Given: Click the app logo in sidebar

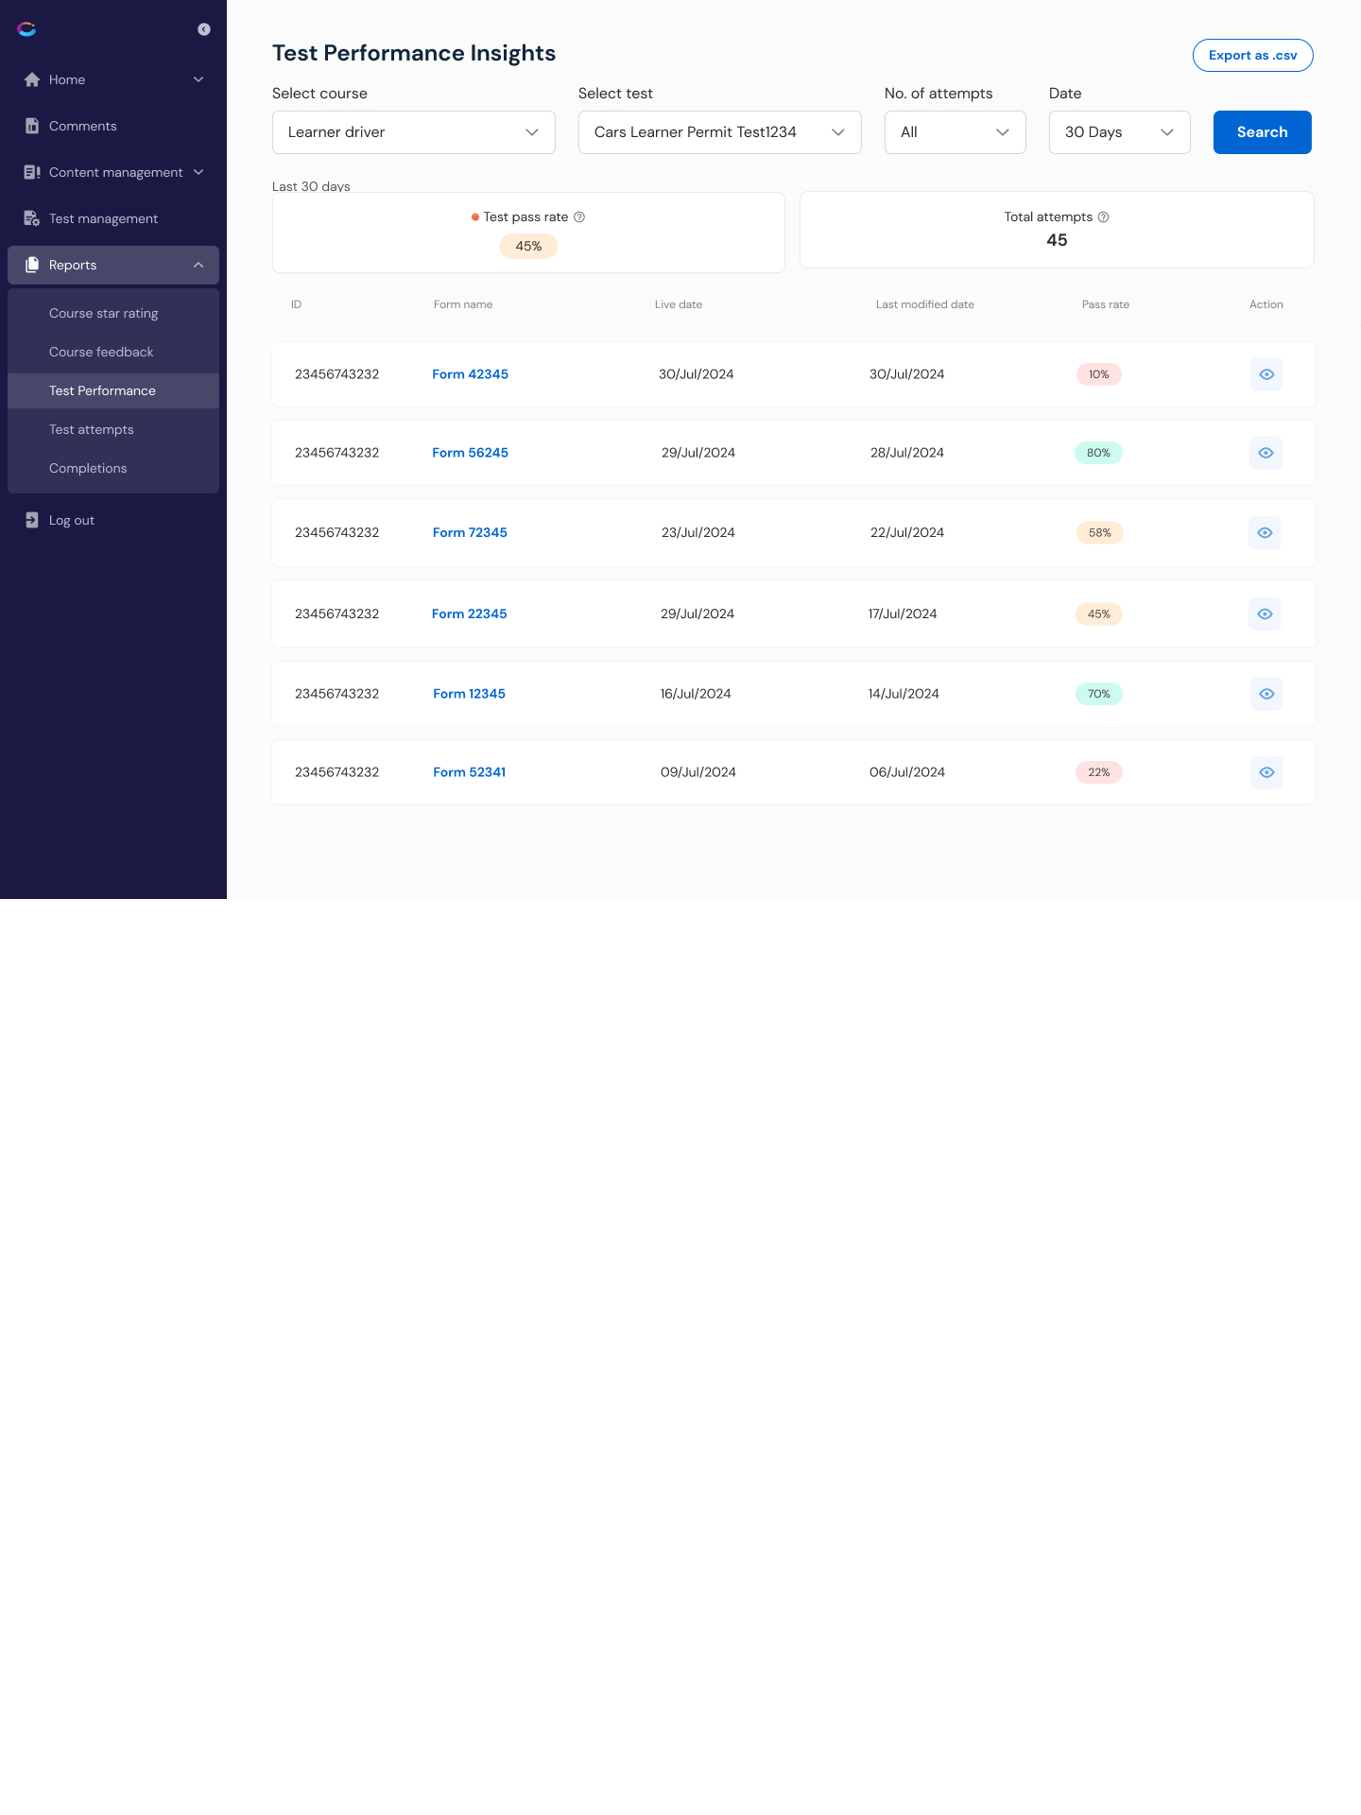Looking at the screenshot, I should [x=26, y=29].
